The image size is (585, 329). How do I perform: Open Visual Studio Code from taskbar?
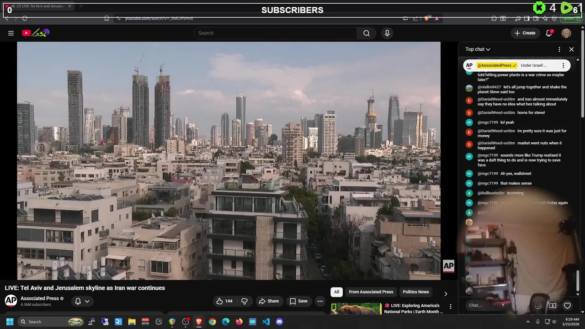(x=266, y=322)
